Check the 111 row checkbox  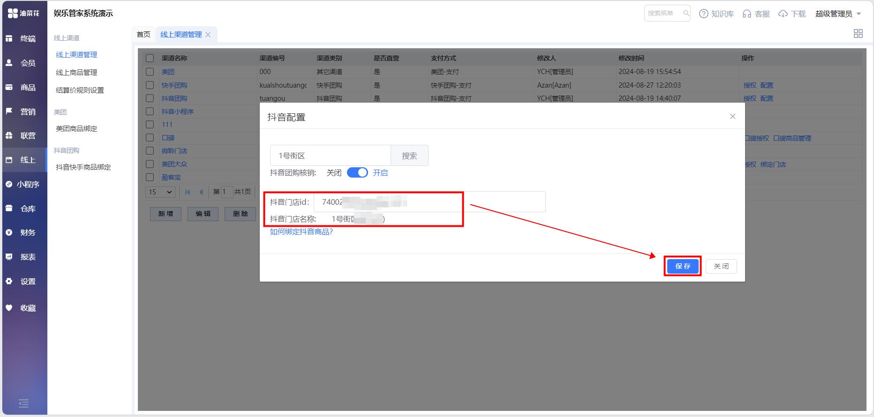pos(150,124)
